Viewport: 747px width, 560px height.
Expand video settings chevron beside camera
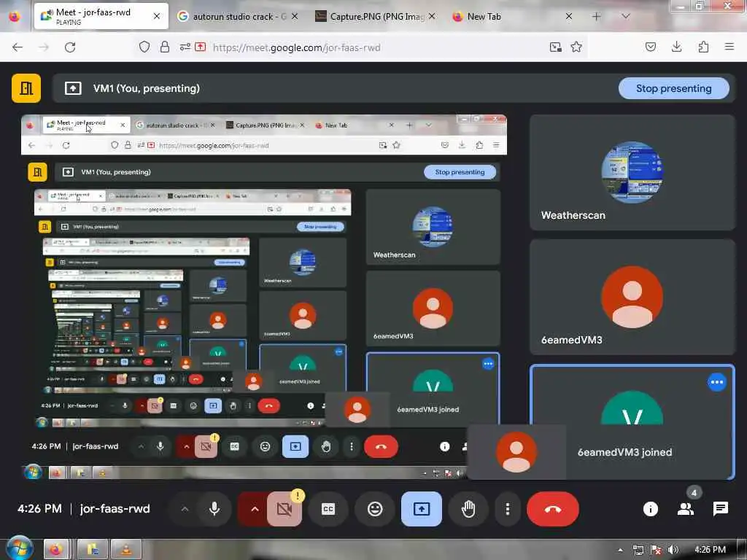point(255,509)
